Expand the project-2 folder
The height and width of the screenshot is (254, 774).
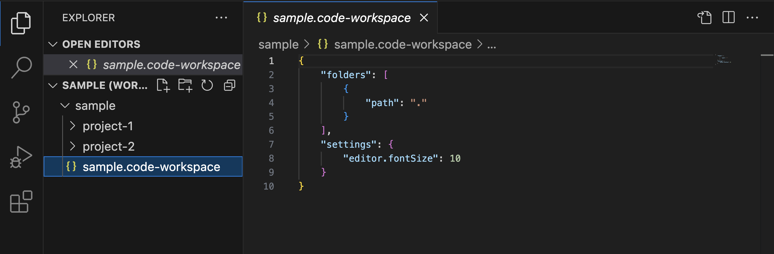(x=73, y=146)
